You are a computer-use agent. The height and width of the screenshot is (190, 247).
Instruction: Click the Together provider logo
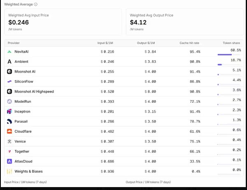(9, 151)
